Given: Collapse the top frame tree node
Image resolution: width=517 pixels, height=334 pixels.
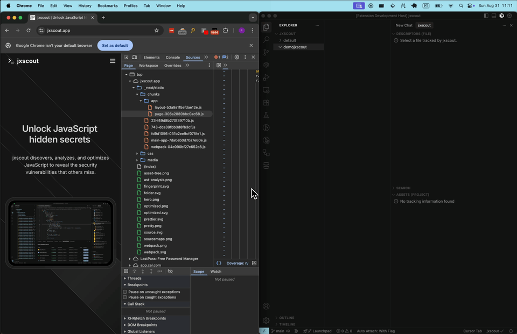Looking at the screenshot, I should coord(126,74).
